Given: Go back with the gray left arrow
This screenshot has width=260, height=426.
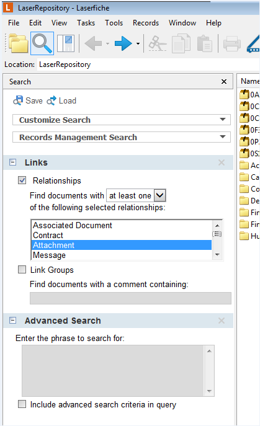Looking at the screenshot, I should (93, 43).
